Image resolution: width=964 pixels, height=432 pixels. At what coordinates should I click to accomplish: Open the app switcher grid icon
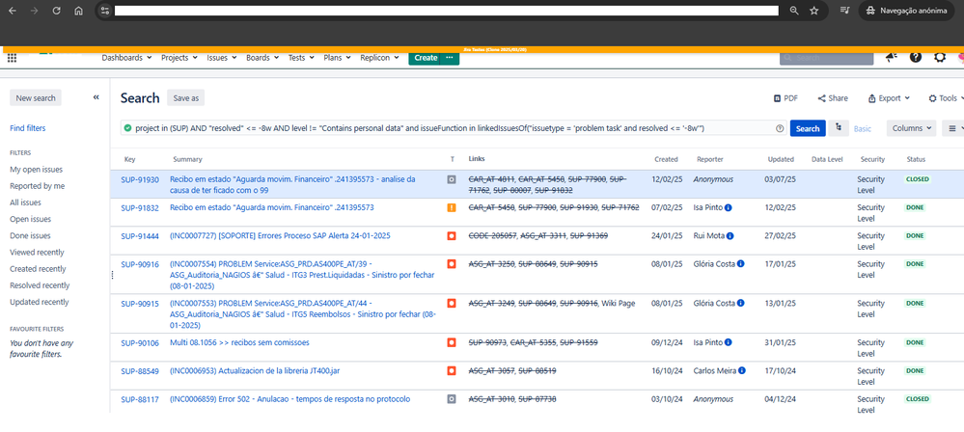(x=12, y=58)
